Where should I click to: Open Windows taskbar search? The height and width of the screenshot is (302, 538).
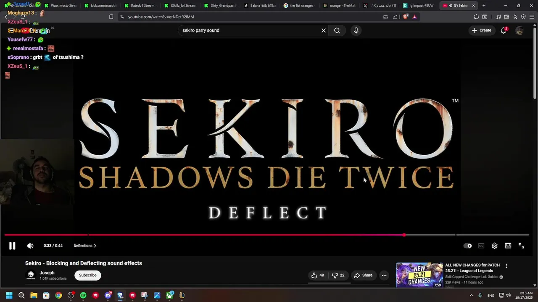point(21,295)
